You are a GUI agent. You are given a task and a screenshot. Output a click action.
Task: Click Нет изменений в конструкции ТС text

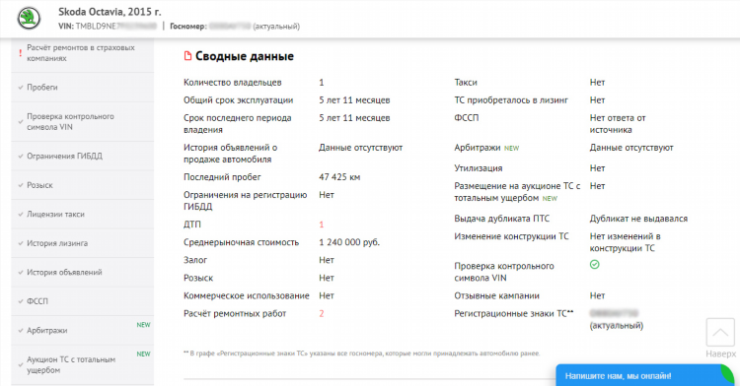(625, 242)
